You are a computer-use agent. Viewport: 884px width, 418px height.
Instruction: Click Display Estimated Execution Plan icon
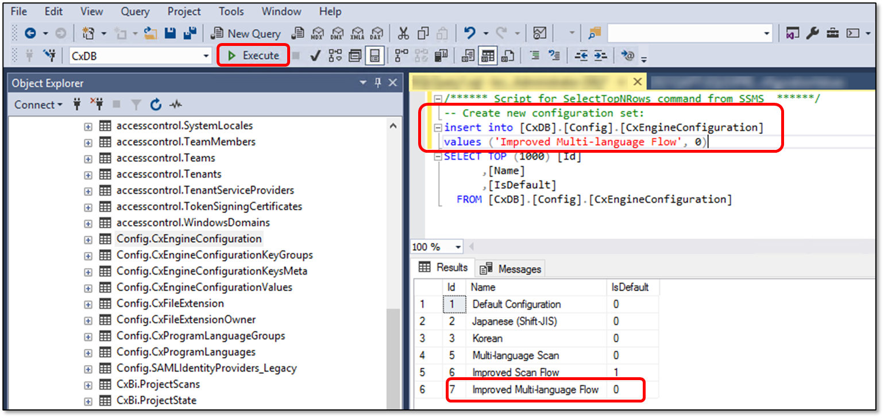coord(335,56)
